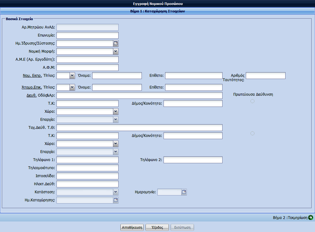Click Επίθετο field of Νομ. Εκπρ.
Screen dimensions: 315x232
point(194,76)
